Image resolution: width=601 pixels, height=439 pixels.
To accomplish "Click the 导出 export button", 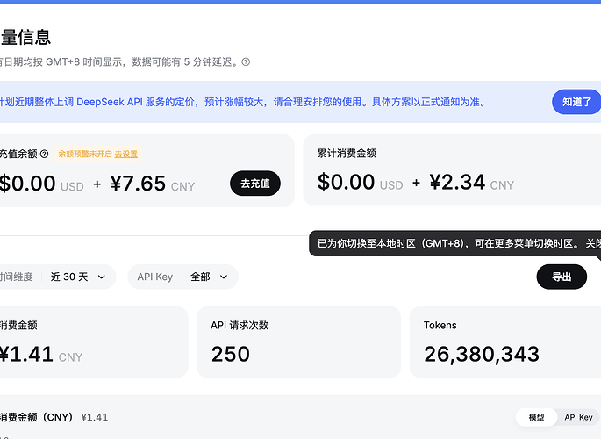I will tap(562, 277).
